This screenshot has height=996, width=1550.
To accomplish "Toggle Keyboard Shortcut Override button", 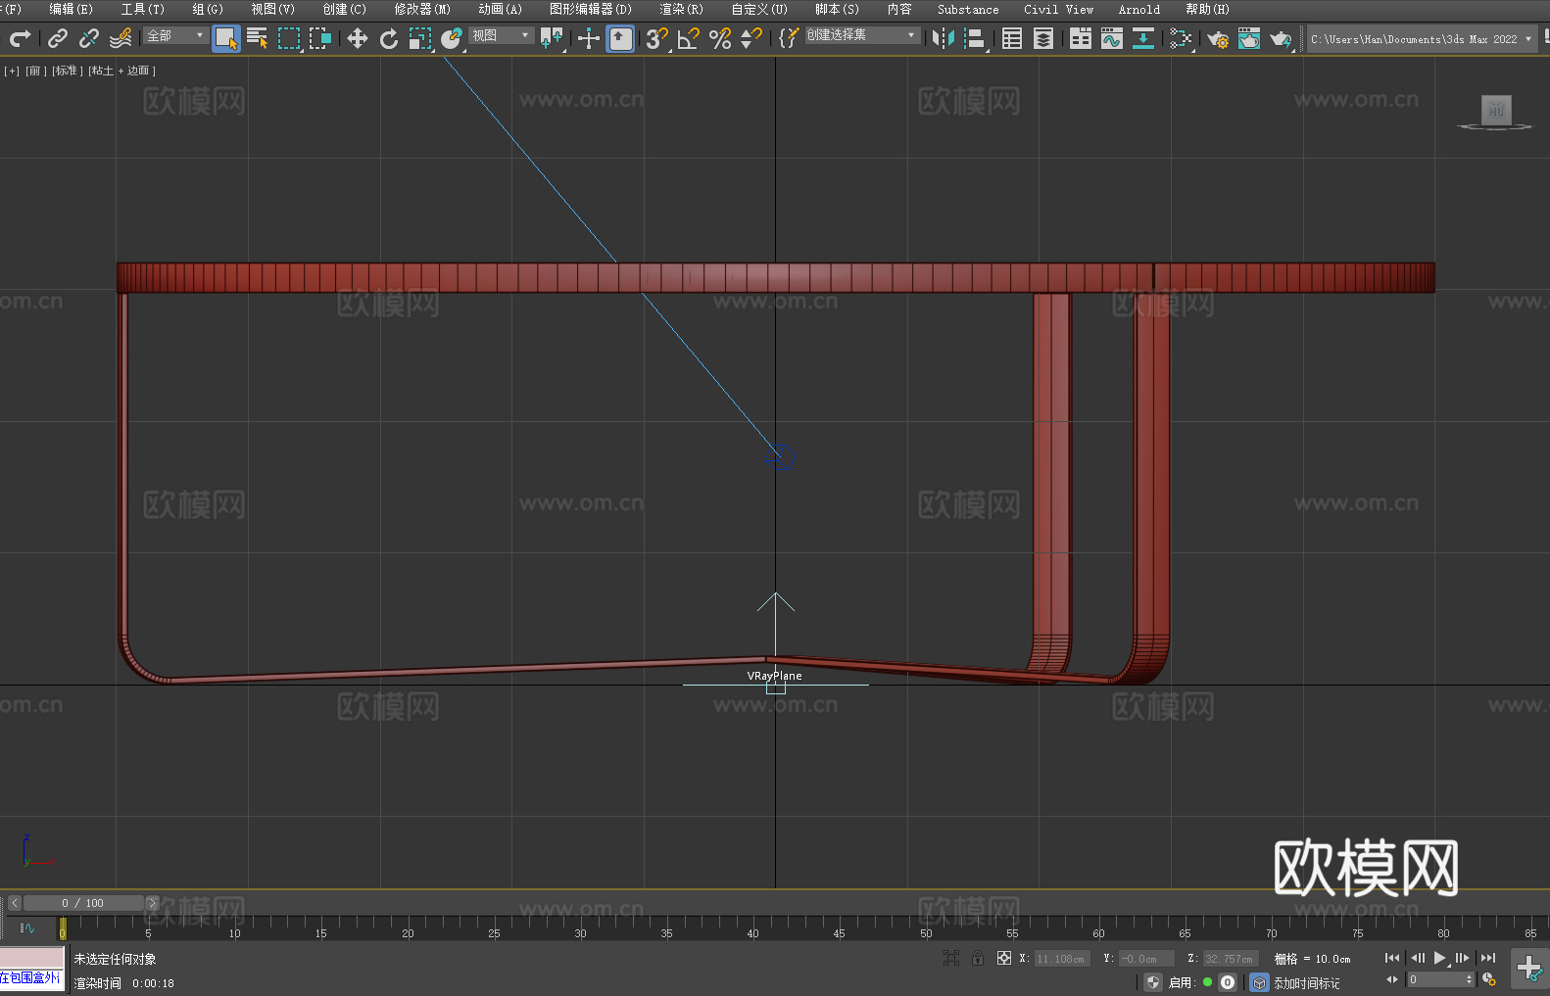I will (620, 38).
